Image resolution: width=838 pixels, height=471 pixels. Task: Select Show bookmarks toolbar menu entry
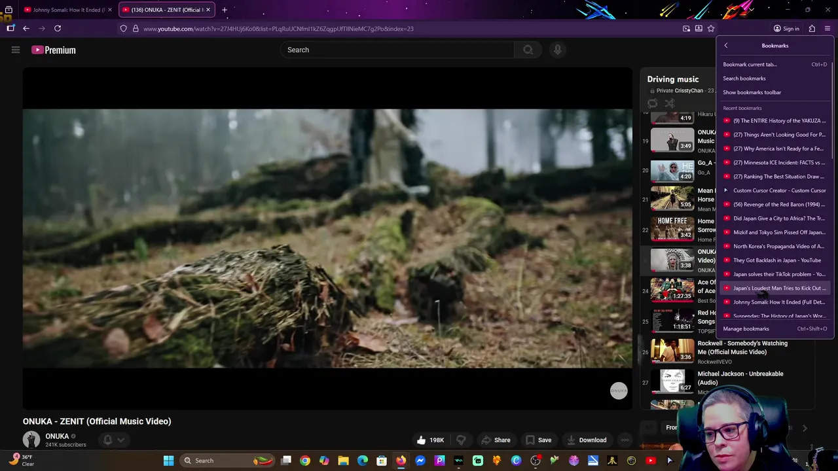[774, 92]
